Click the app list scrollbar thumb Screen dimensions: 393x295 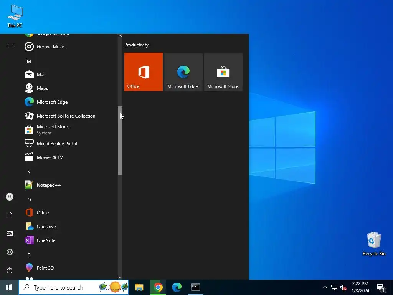click(120, 141)
